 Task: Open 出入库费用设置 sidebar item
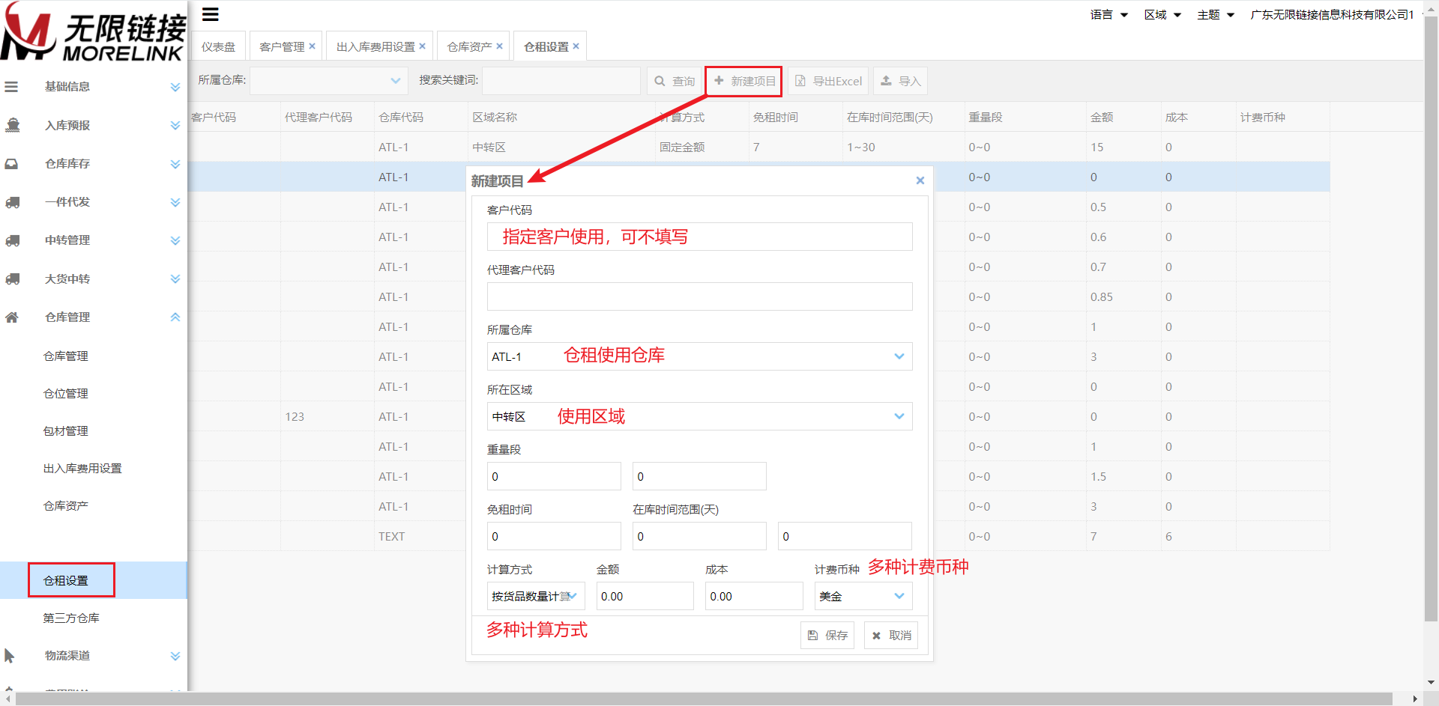[x=82, y=468]
